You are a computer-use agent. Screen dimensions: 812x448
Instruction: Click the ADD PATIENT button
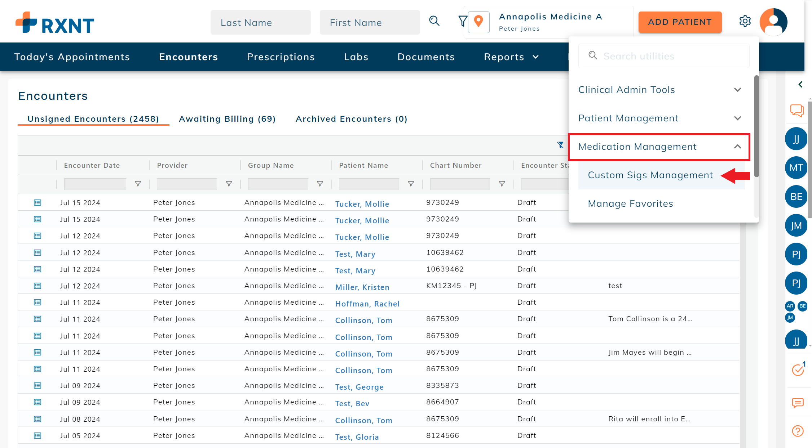tap(680, 22)
